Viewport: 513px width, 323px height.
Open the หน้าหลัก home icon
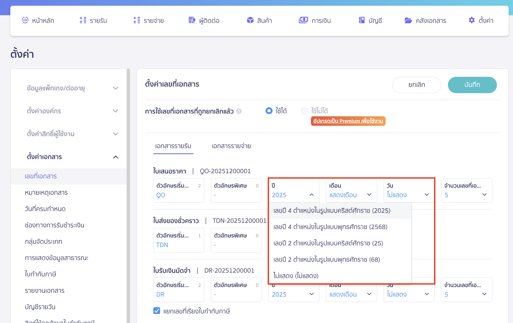coord(25,20)
